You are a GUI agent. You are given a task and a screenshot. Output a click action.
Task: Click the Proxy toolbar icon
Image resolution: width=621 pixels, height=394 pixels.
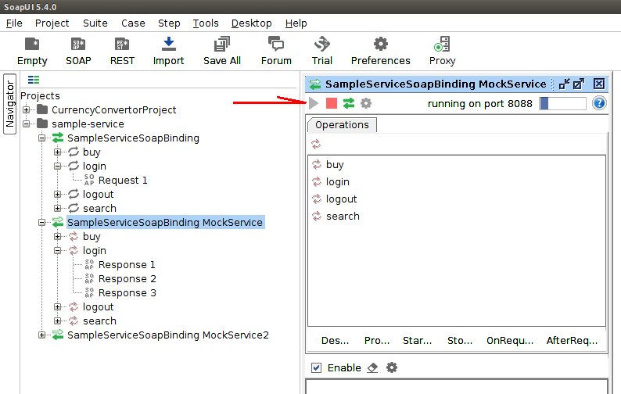442,45
